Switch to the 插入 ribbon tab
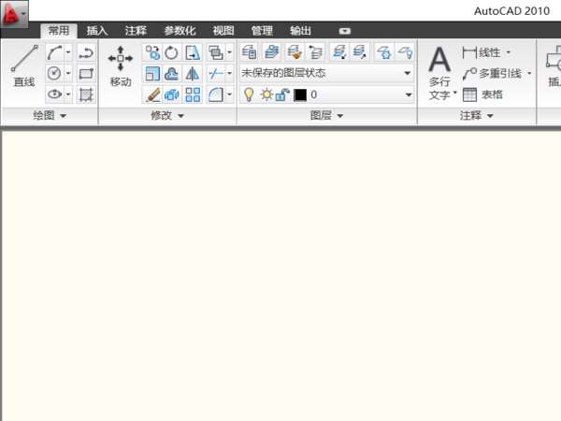Screen dimensions: 561x421 click(x=97, y=31)
